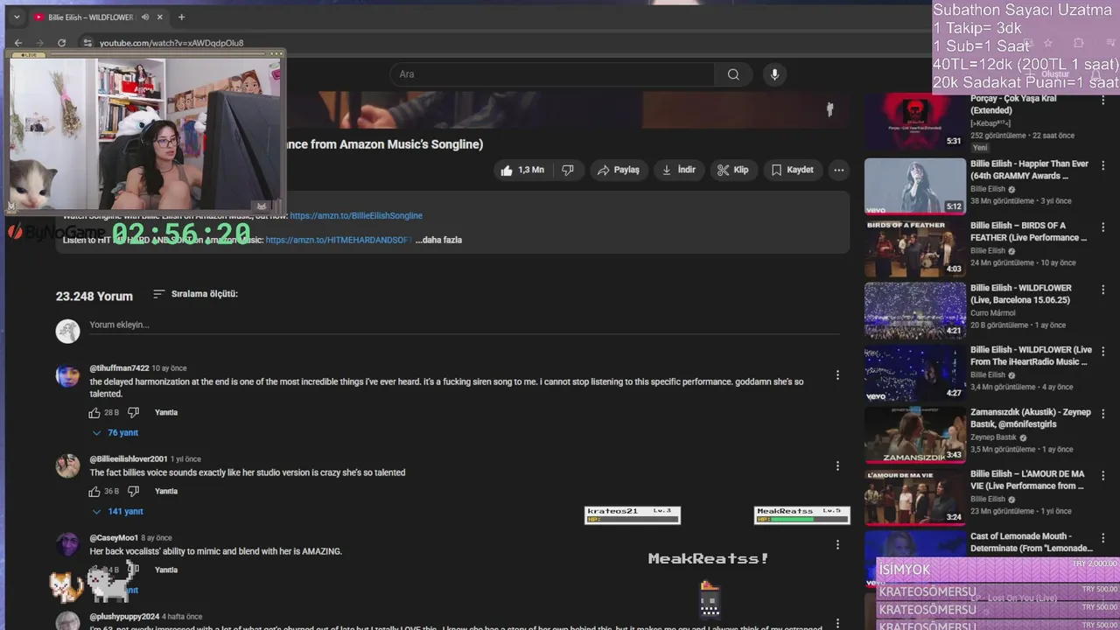Viewport: 1120px width, 630px height.
Task: Expand the 141 yanıt replies
Action: coord(118,512)
